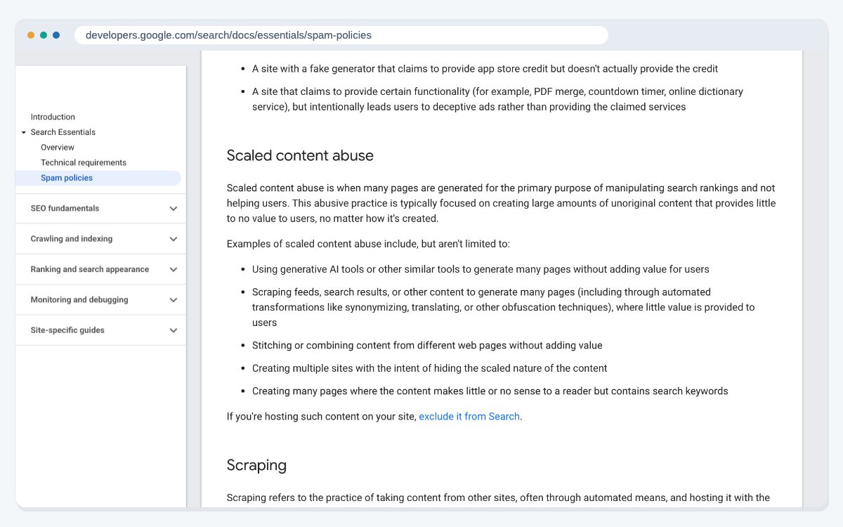
Task: Click the orange window dot
Action: [x=31, y=35]
